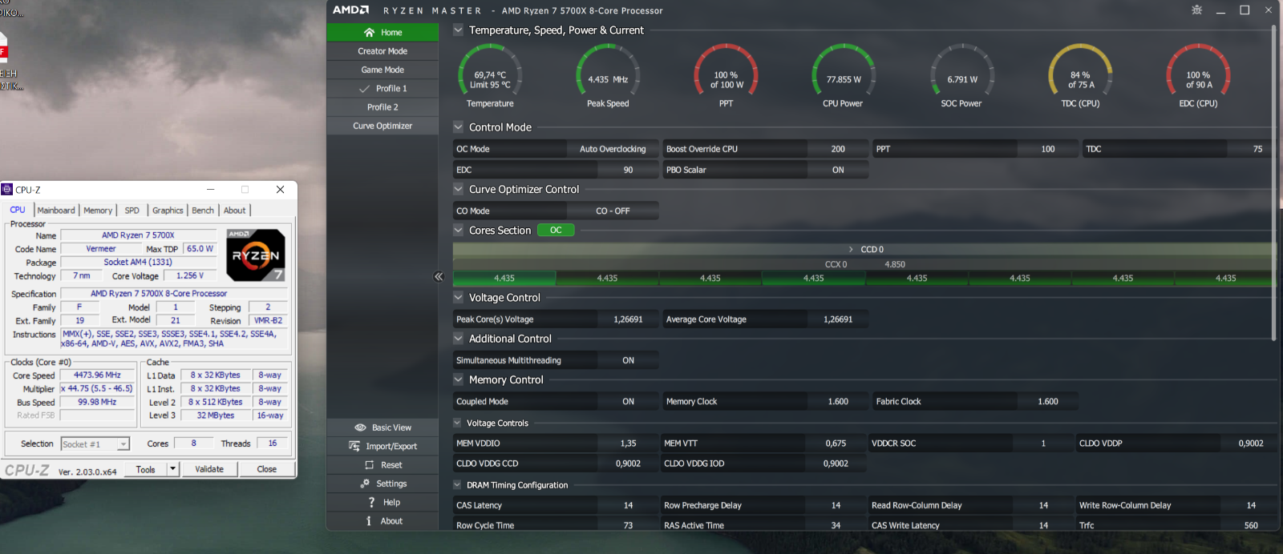Click the SOC Power gauge
This screenshot has width=1283, height=554.
pyautogui.click(x=961, y=75)
